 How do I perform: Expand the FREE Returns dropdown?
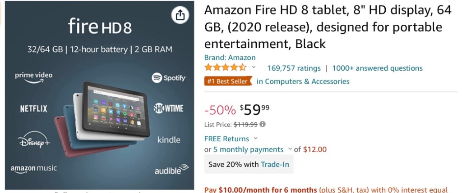256,139
